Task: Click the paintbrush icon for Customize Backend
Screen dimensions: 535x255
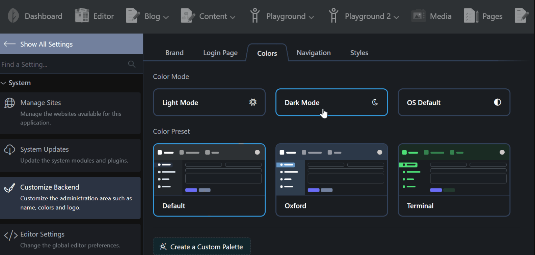Action: [x=9, y=188]
